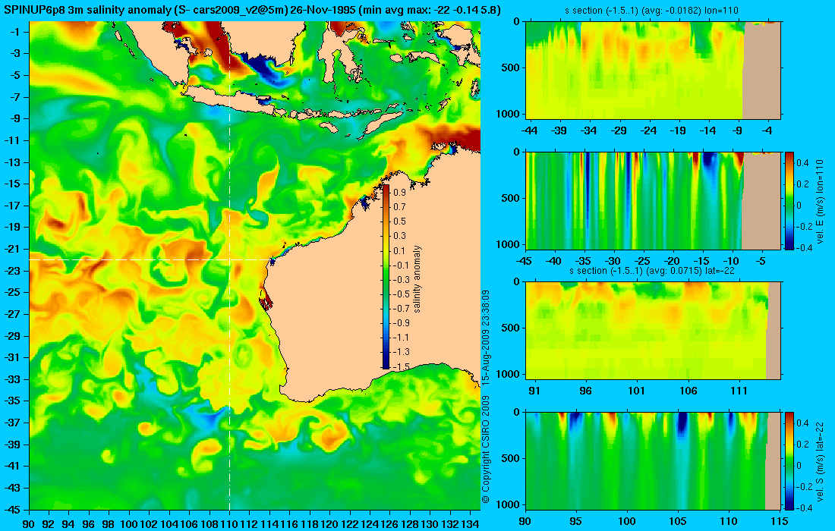Click the southward velocity section plot

click(x=654, y=460)
